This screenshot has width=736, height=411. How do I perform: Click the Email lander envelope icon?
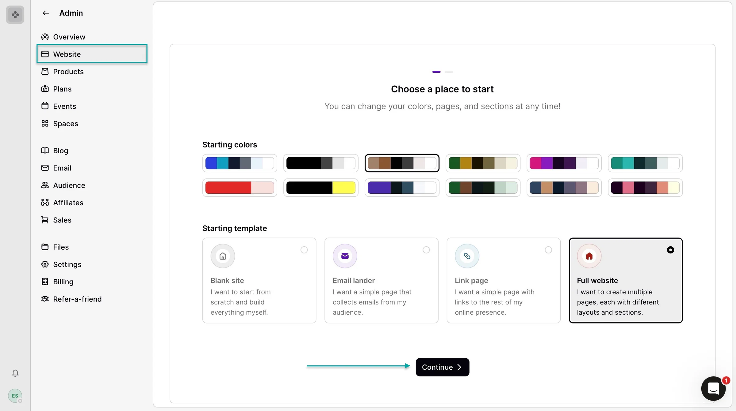345,256
